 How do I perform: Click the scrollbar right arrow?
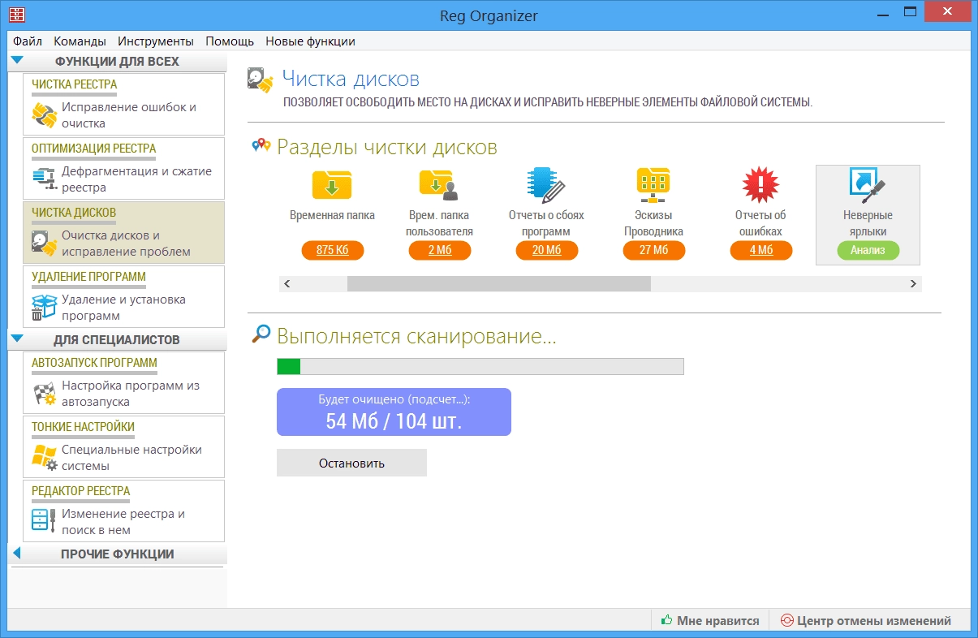tap(913, 283)
